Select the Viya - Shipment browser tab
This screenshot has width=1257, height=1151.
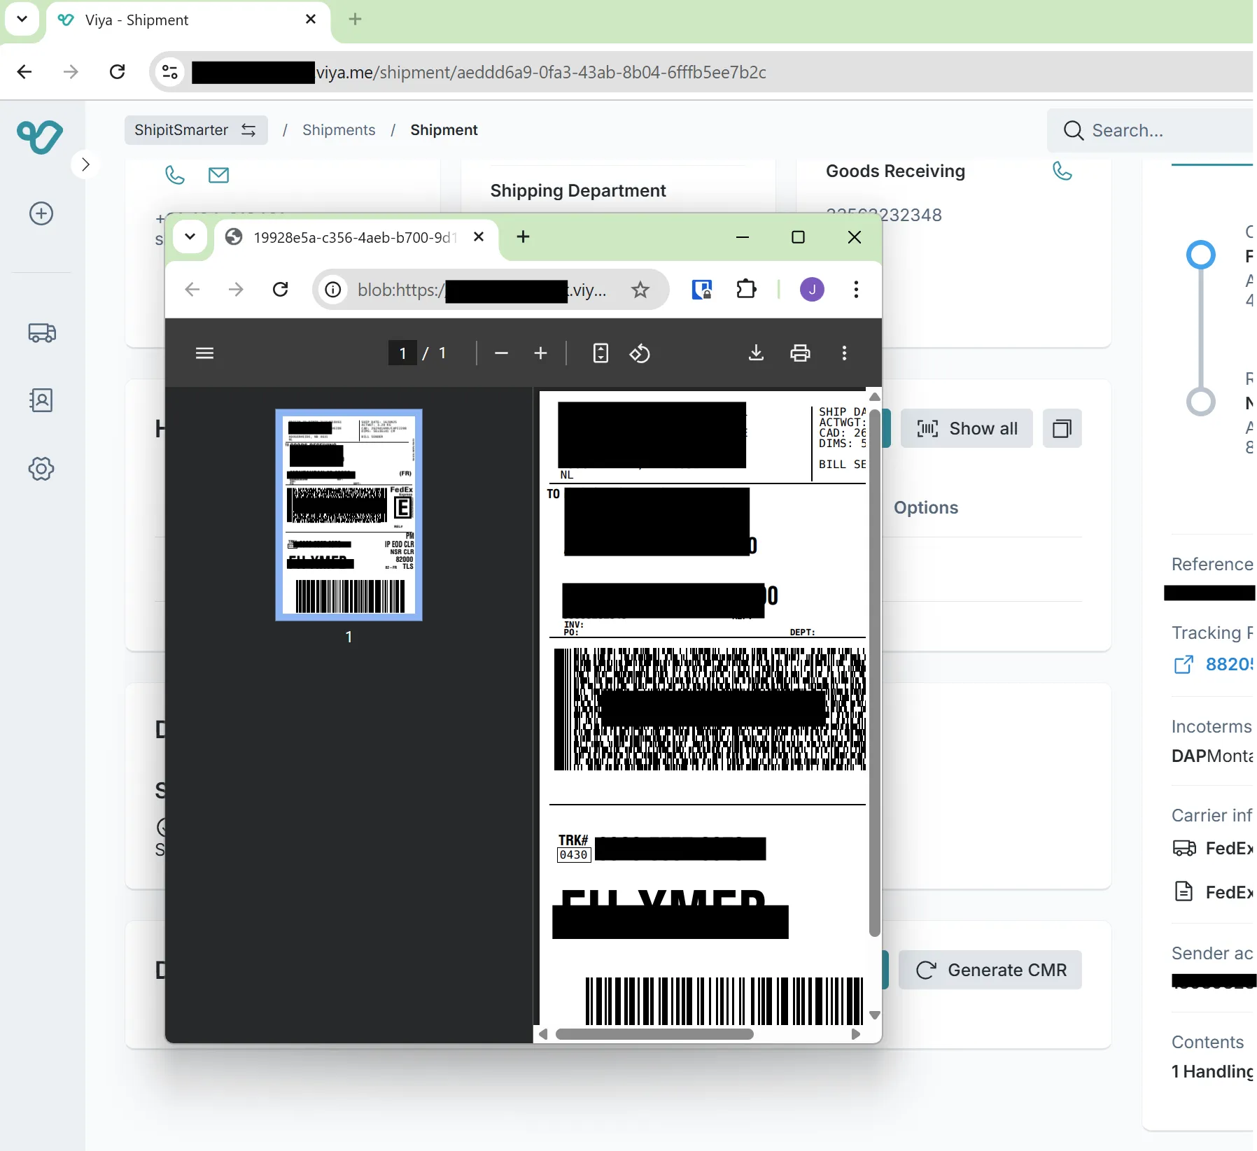pos(188,20)
